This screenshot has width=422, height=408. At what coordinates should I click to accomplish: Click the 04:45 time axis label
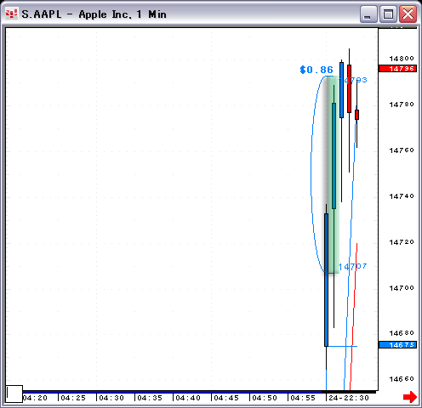click(x=226, y=398)
